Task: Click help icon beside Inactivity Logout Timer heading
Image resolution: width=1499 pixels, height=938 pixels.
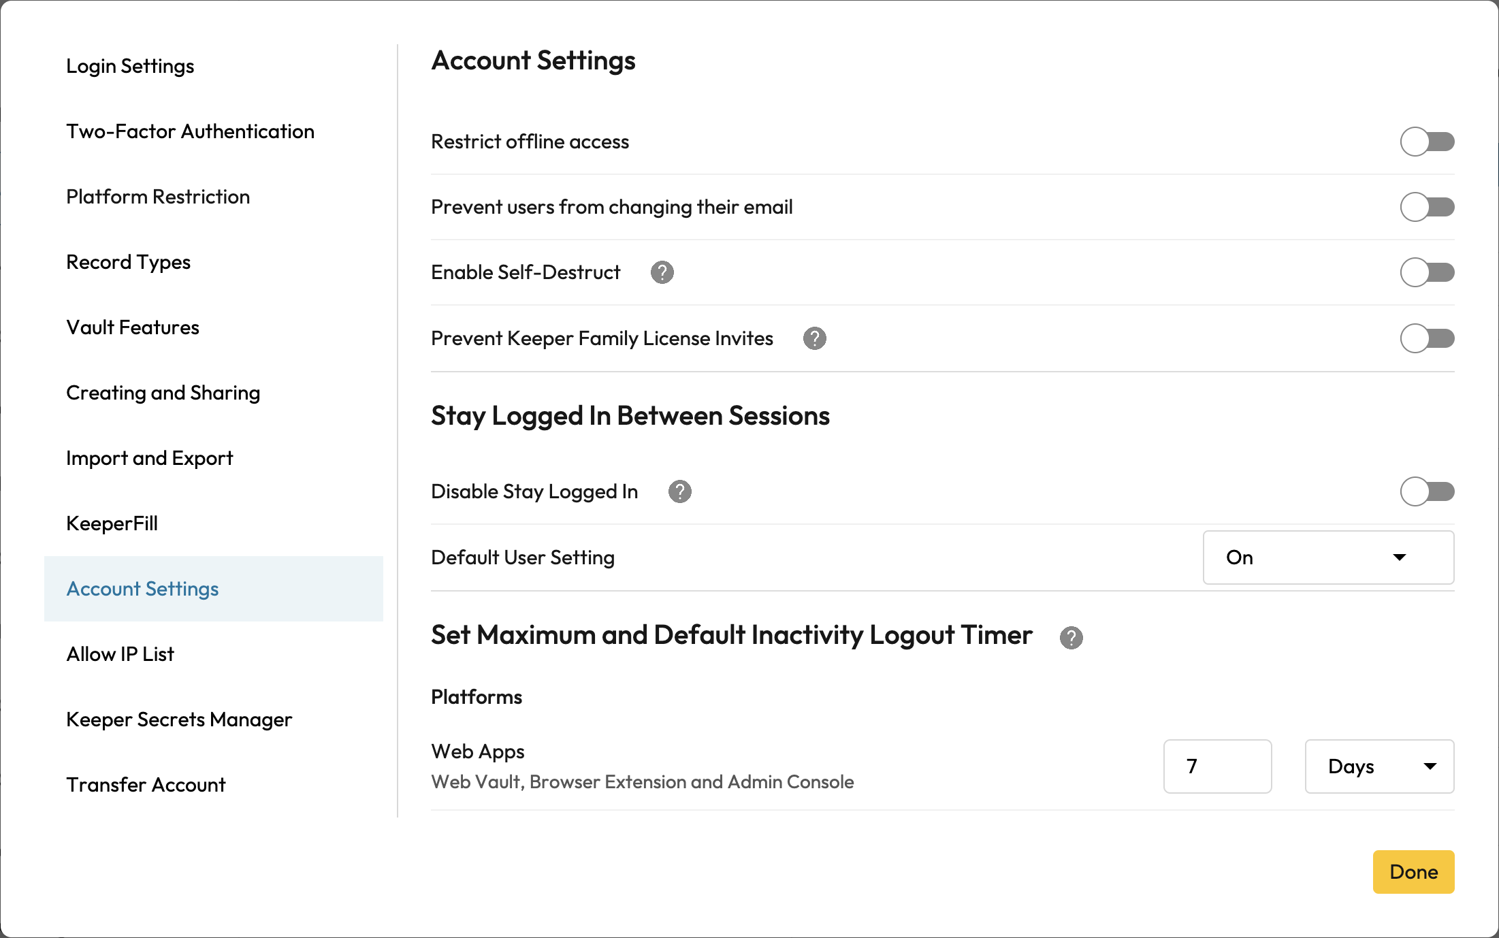Action: coord(1071,638)
